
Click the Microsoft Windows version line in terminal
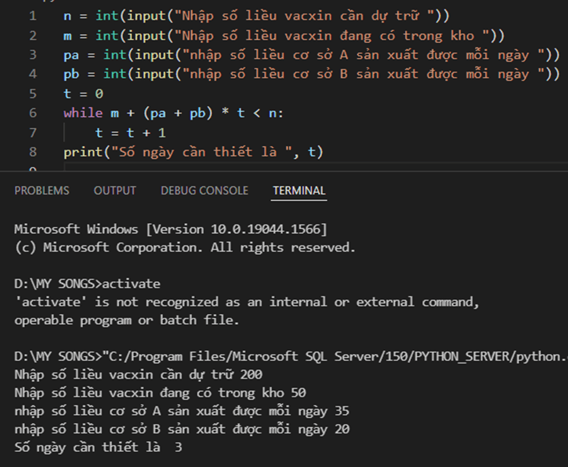(170, 229)
